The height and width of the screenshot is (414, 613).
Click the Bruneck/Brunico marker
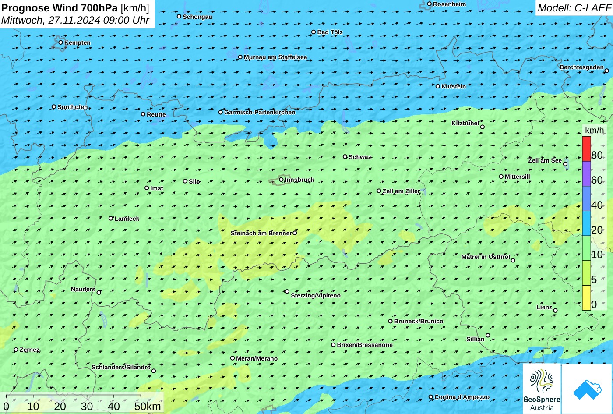(391, 321)
